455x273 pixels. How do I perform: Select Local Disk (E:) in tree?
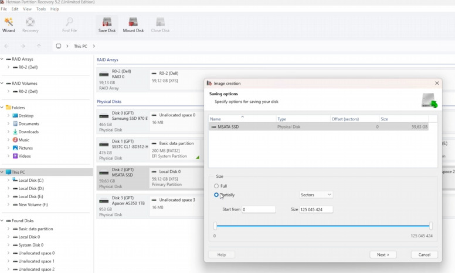click(x=30, y=196)
